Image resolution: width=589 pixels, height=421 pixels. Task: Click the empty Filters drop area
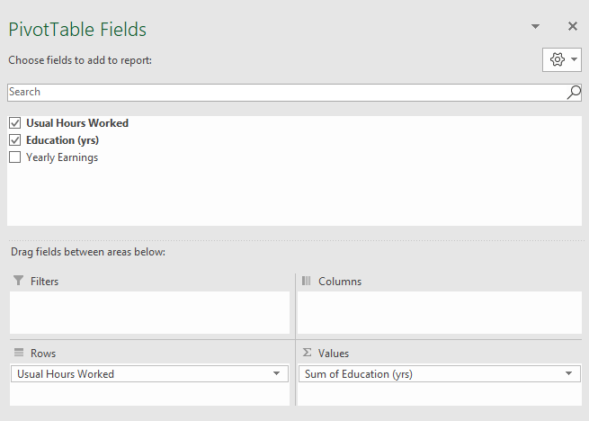149,312
